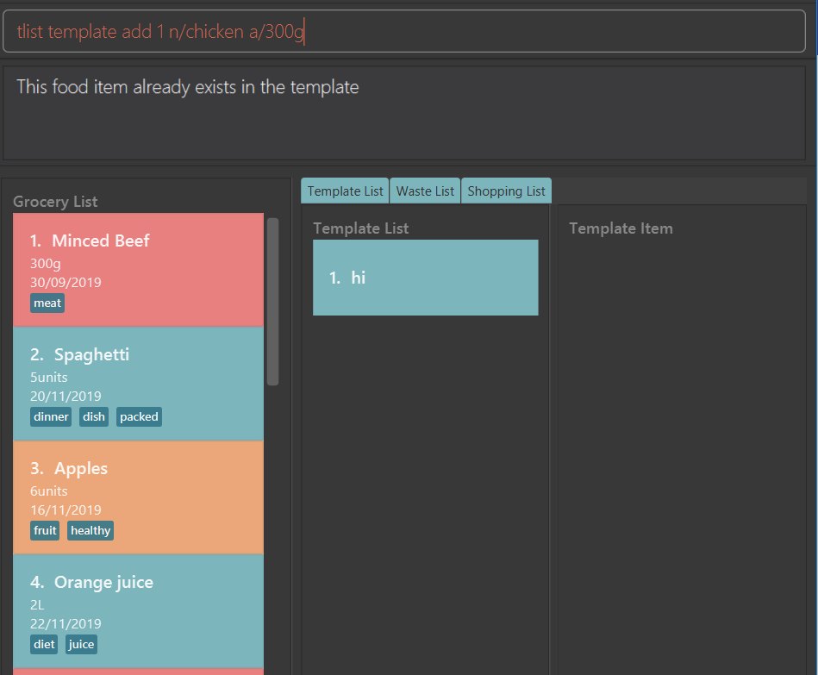The height and width of the screenshot is (675, 818).
Task: Click the '20/11/2019' expiry date
Action: [x=66, y=397]
